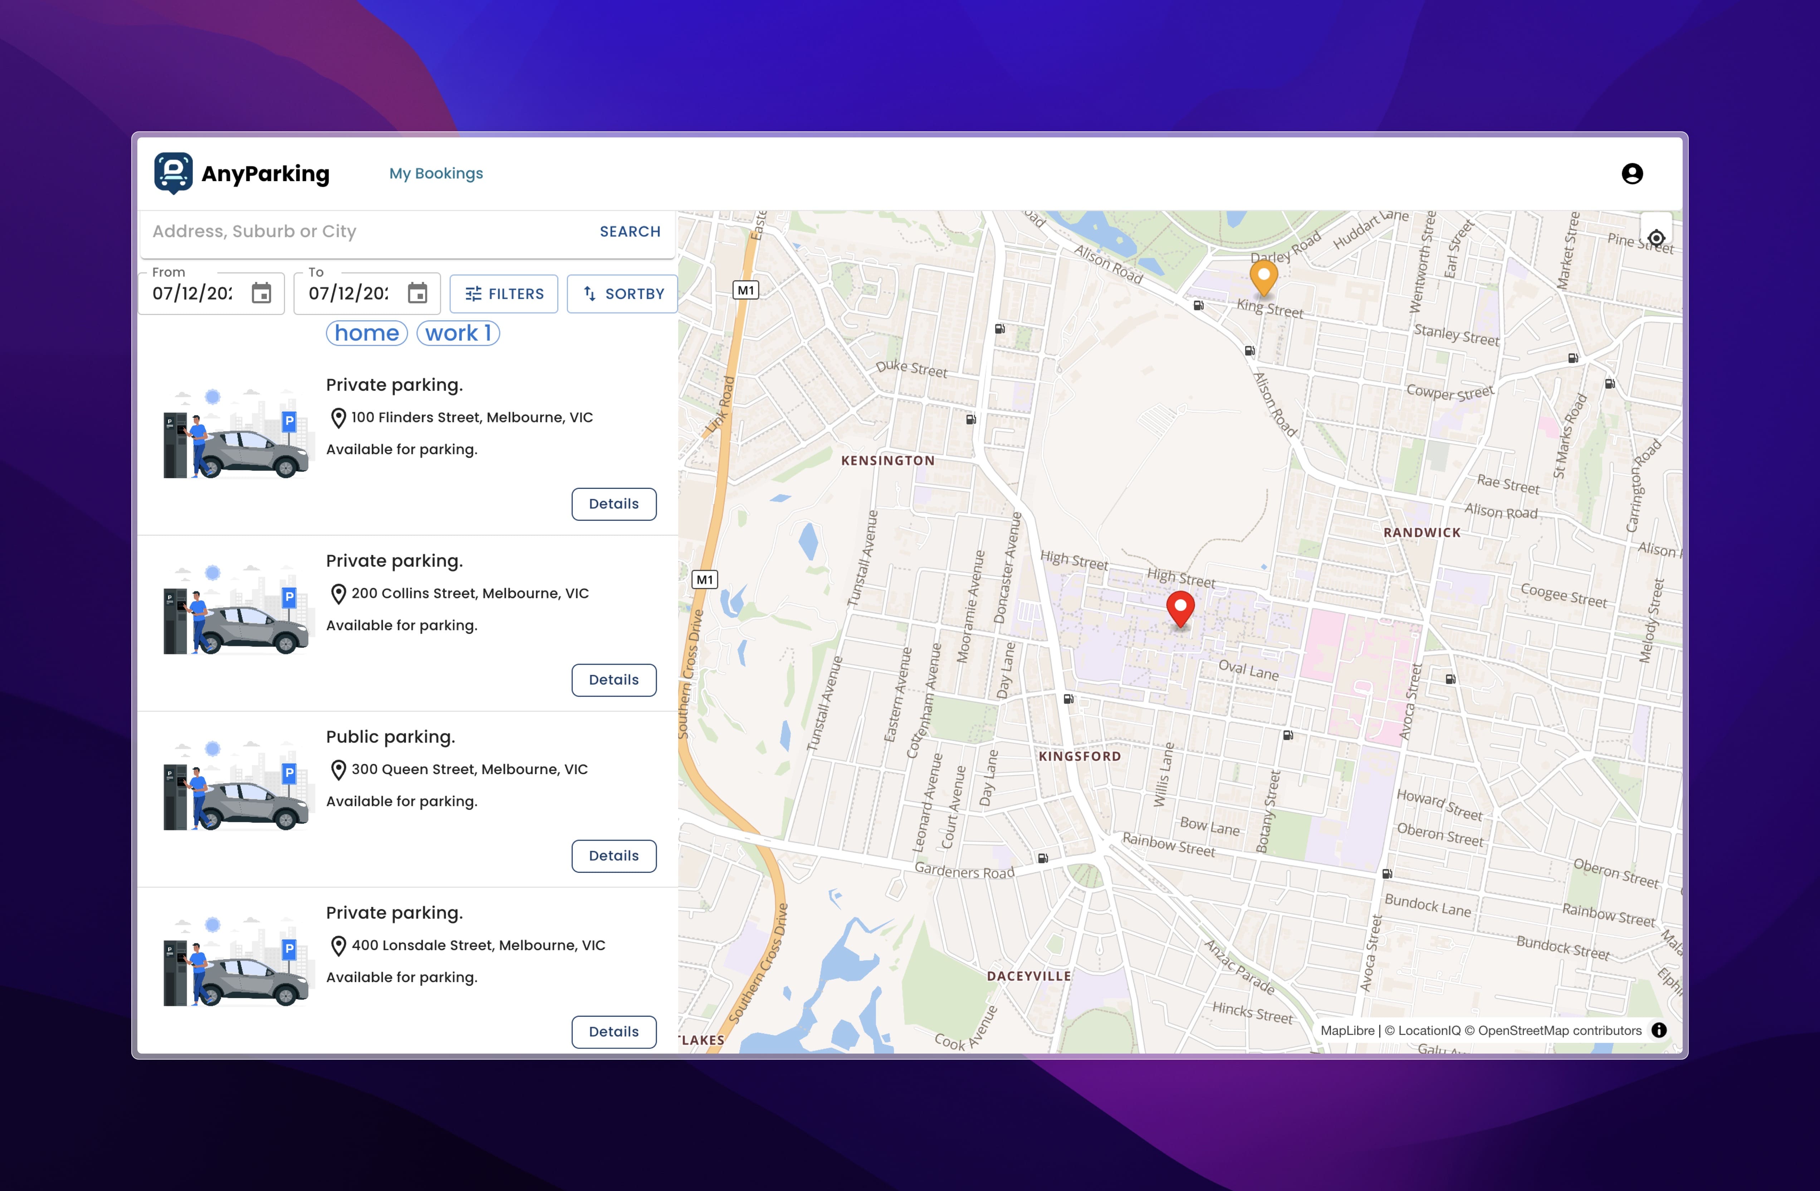Click the AnyParking brand name text
This screenshot has height=1191, width=1820.
point(265,174)
